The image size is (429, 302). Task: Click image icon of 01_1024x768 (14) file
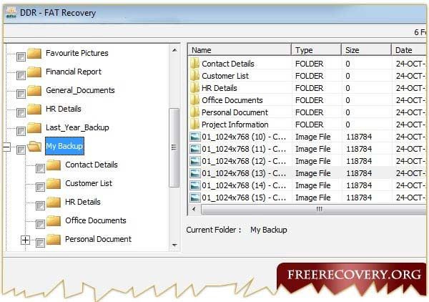pyautogui.click(x=195, y=185)
